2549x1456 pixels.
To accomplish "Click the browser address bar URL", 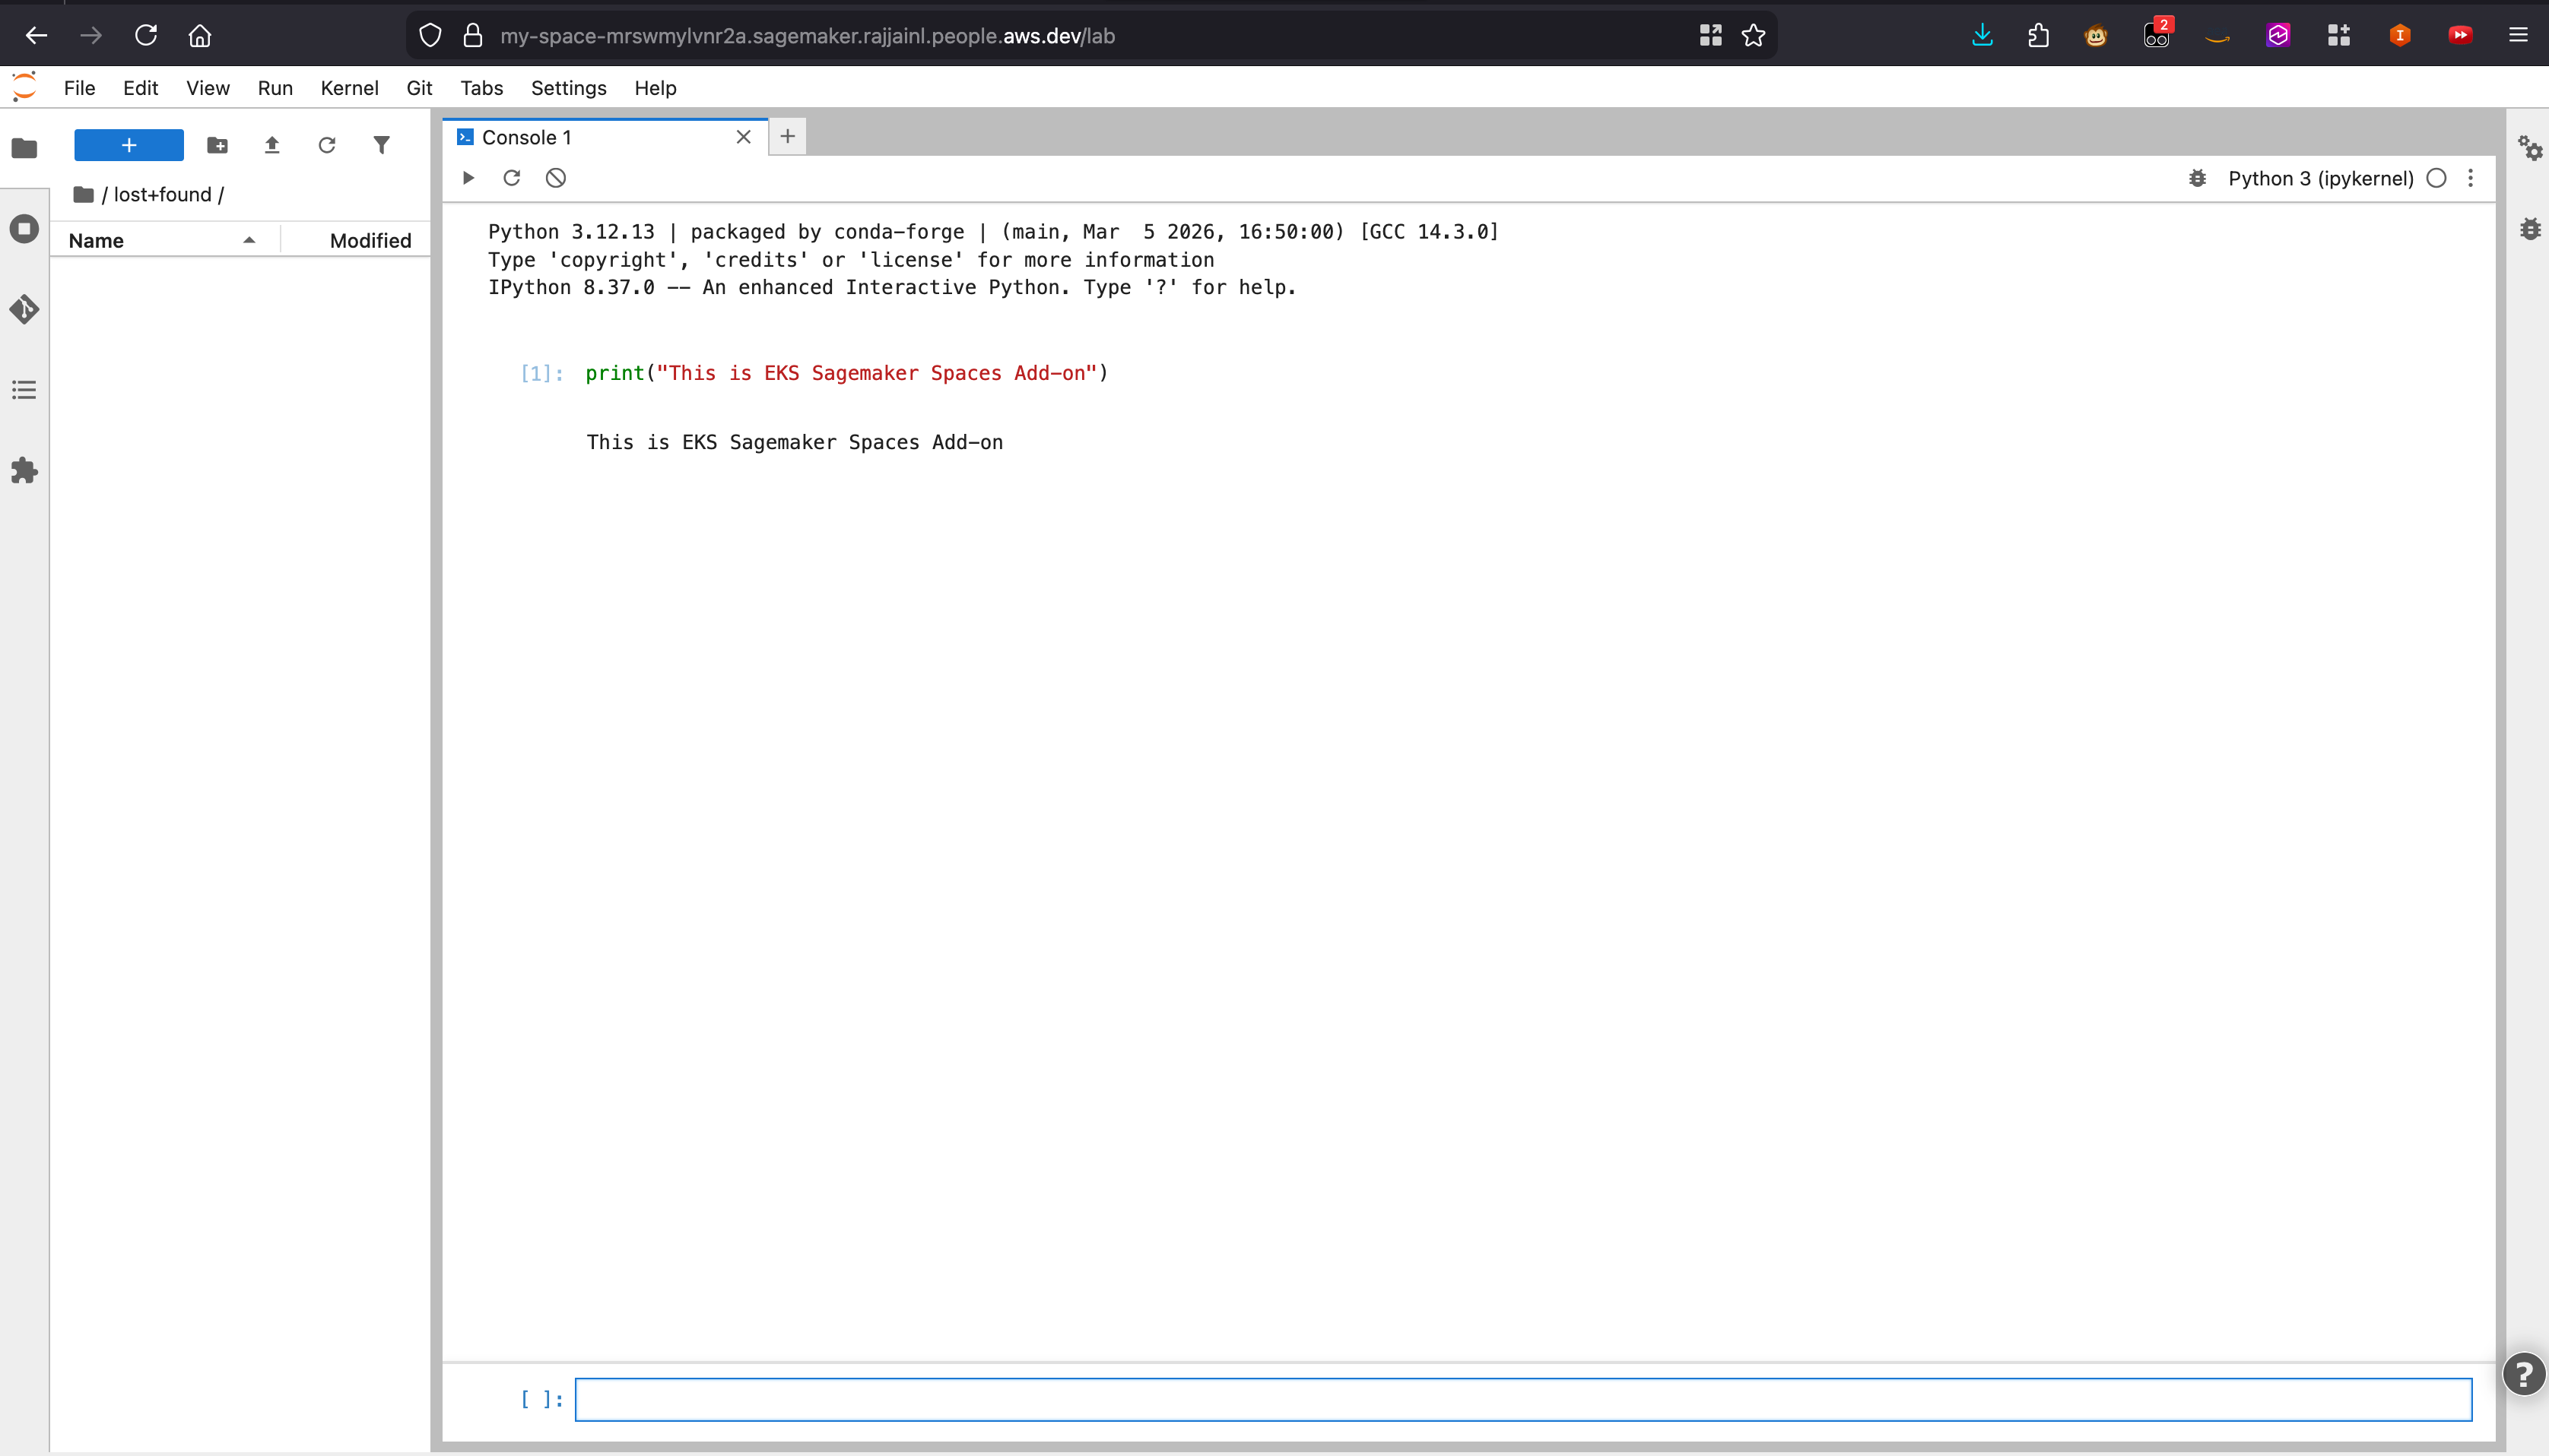I will pyautogui.click(x=808, y=36).
